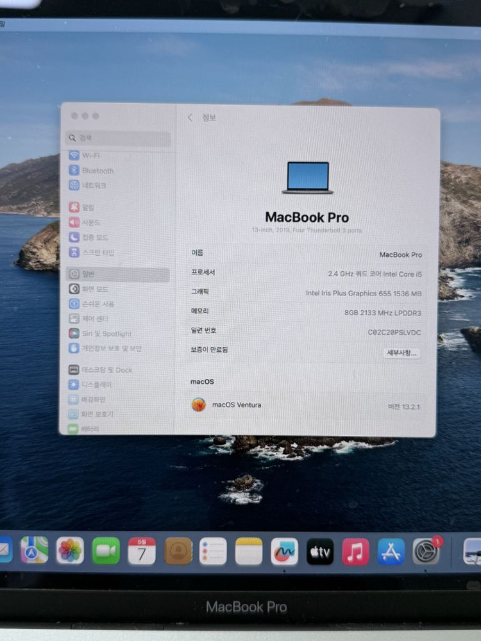This screenshot has width=481, height=641.
Task: Click graphics text Intel Iris Plus Graphics 655
Action: 364,294
